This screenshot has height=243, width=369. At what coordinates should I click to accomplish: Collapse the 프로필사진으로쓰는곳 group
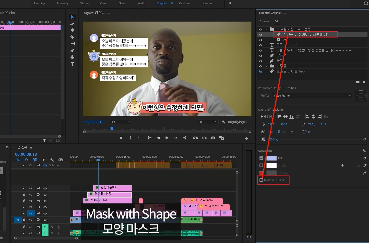(x=267, y=29)
